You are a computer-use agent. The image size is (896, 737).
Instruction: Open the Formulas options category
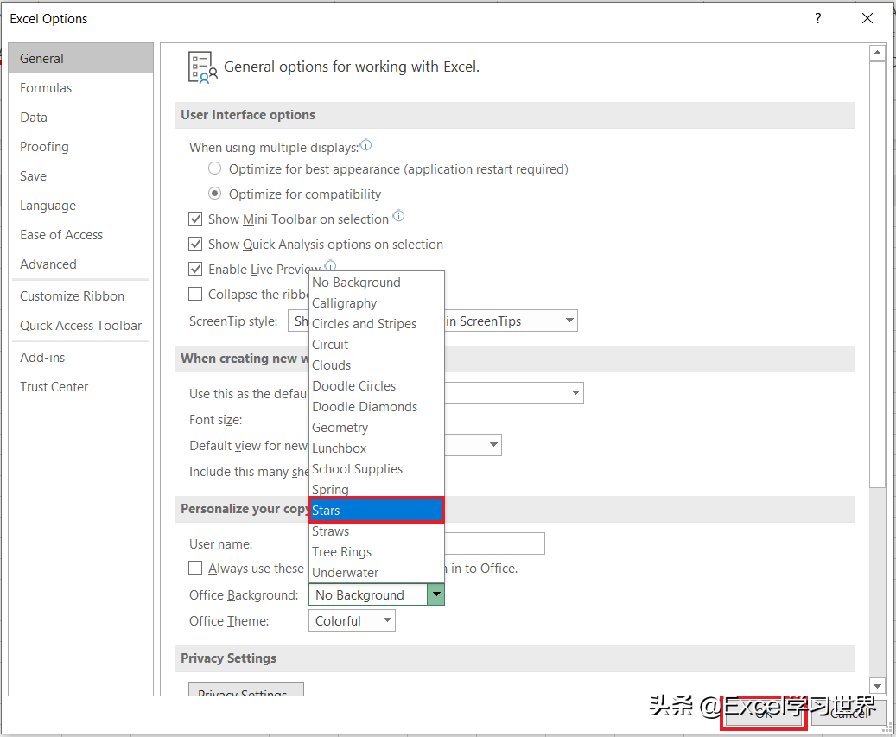coord(81,88)
